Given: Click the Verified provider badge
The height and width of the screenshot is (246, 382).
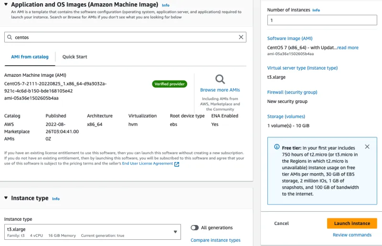Looking at the screenshot, I should pos(170,84).
